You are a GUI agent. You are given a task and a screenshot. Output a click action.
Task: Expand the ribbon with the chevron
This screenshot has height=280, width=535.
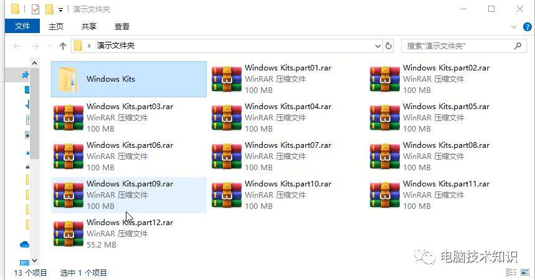click(x=513, y=27)
